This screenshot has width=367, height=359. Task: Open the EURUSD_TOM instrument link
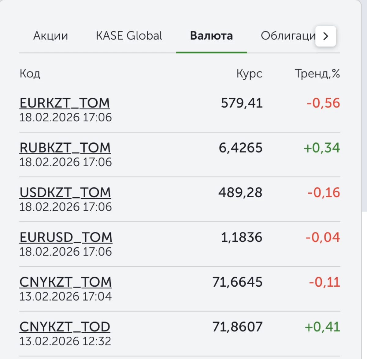tap(66, 237)
